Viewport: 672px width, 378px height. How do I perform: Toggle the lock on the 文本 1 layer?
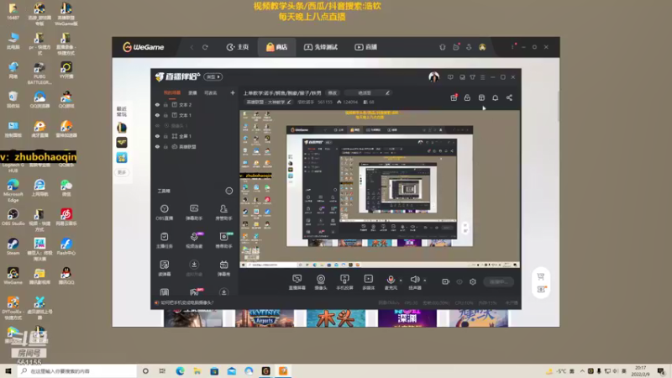click(165, 115)
